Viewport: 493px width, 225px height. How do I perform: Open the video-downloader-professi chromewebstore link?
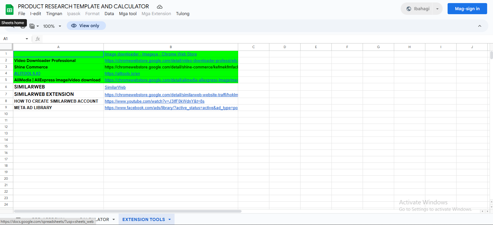point(171,60)
